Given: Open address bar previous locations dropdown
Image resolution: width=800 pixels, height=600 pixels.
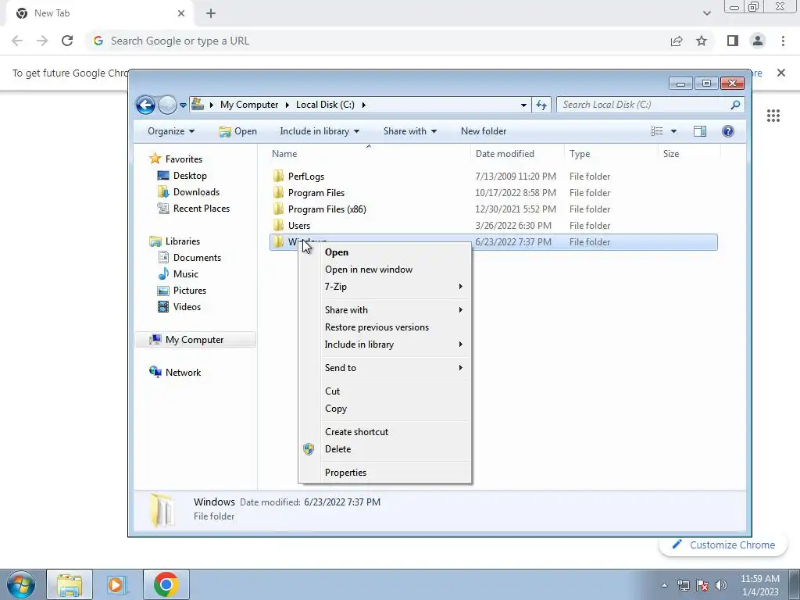Looking at the screenshot, I should 523,105.
